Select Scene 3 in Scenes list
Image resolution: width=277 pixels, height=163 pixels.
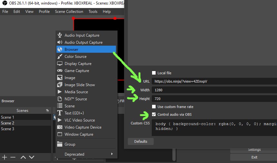[26, 129]
